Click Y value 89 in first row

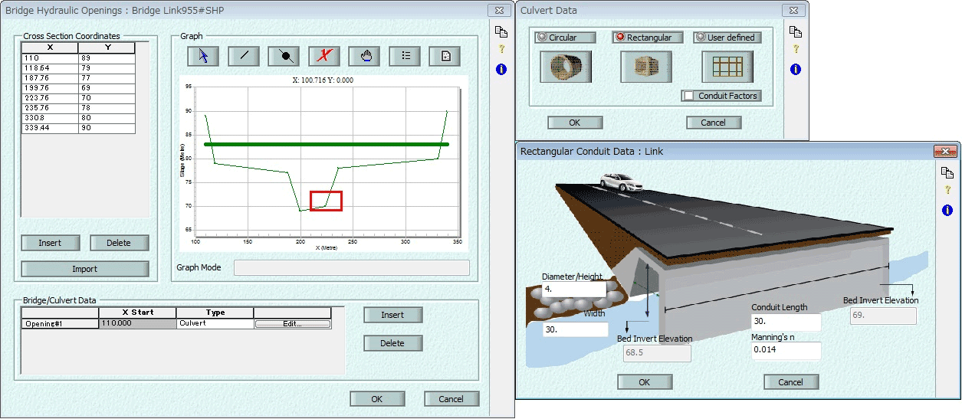coord(107,58)
